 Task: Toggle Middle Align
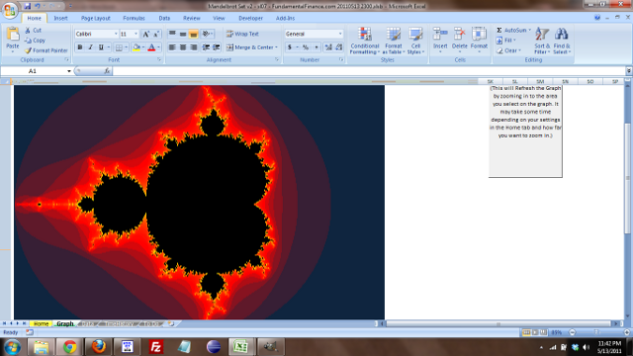[x=183, y=34]
